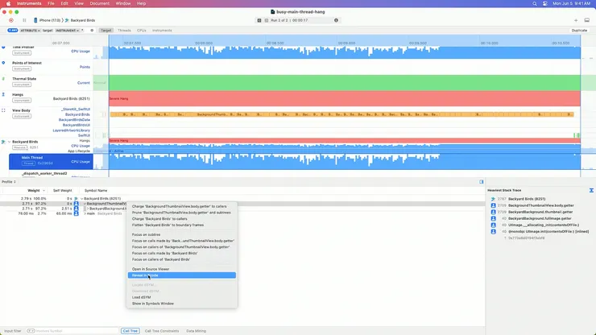Screen dimensions: 596x335
Task: Open the Backyard Birds target chooser
Action: (x=81, y=20)
